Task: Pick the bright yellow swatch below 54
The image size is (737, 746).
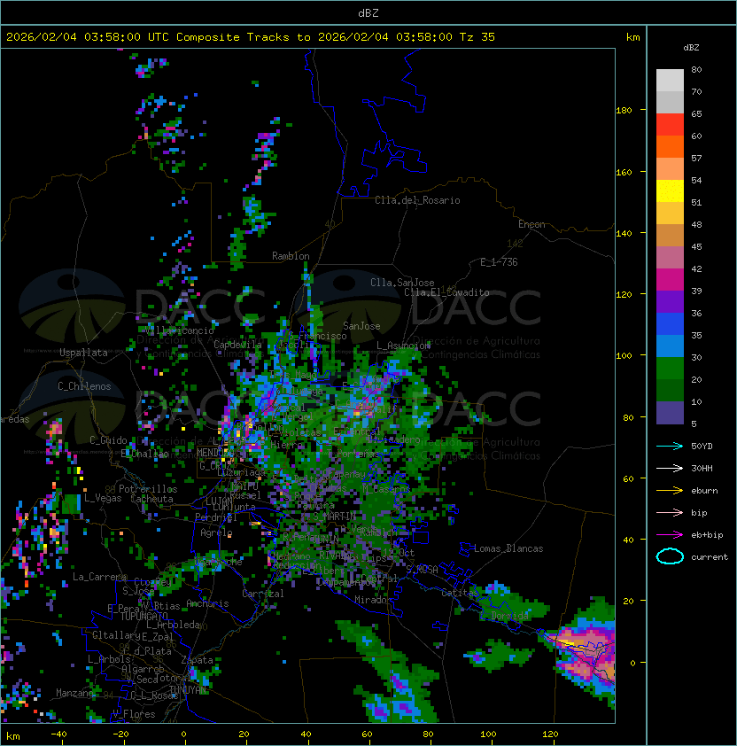Action: (670, 191)
